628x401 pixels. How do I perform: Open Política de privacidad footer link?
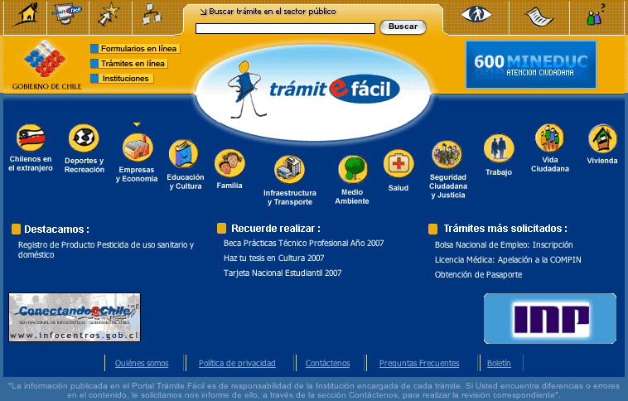pyautogui.click(x=237, y=364)
